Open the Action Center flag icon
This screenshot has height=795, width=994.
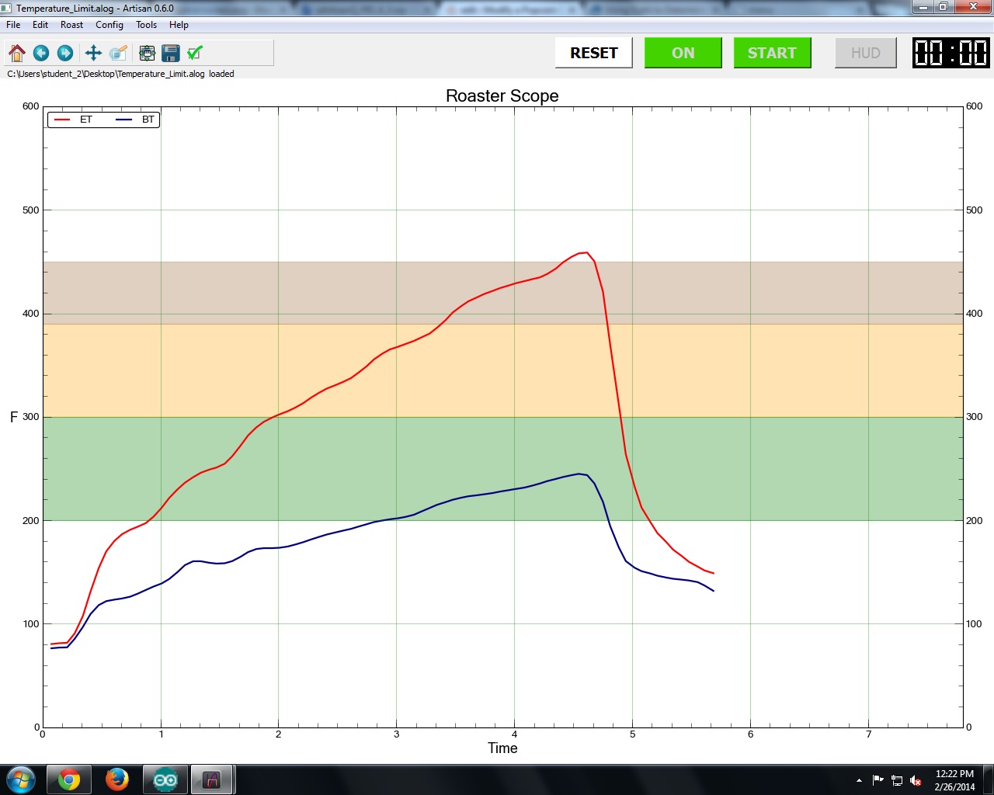pos(878,780)
